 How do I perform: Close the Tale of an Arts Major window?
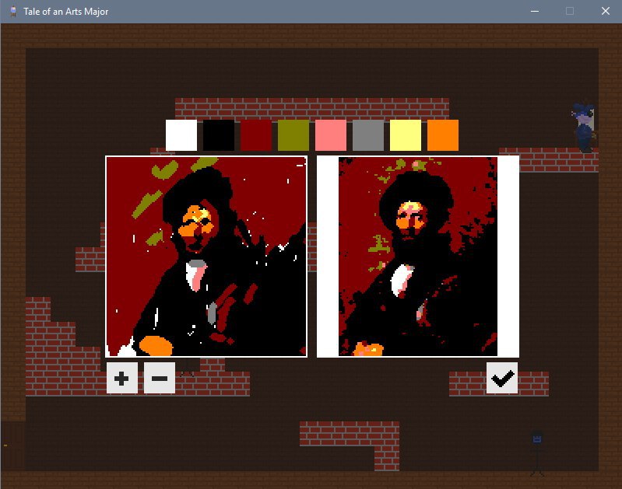(605, 11)
